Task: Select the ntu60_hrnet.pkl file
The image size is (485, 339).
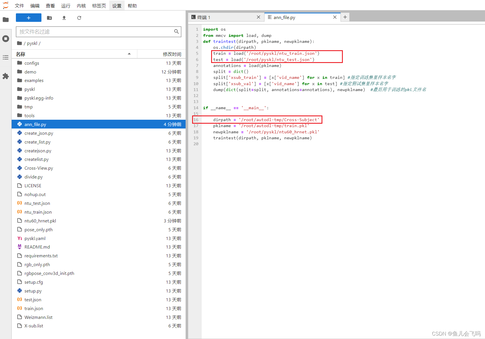Action: coord(40,221)
